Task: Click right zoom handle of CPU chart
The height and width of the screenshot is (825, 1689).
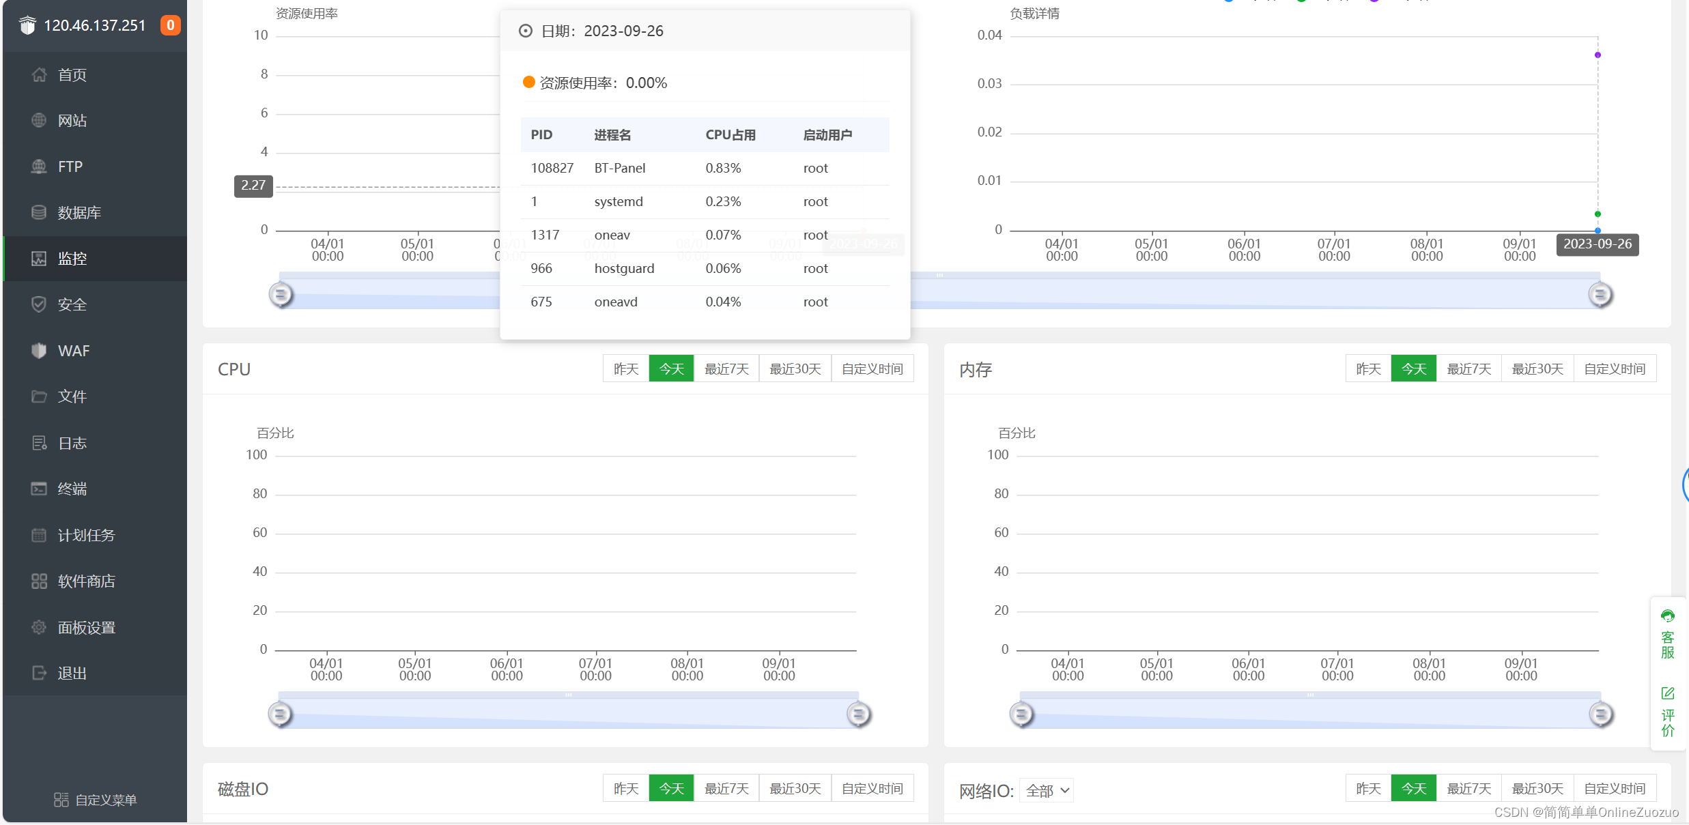Action: click(859, 714)
